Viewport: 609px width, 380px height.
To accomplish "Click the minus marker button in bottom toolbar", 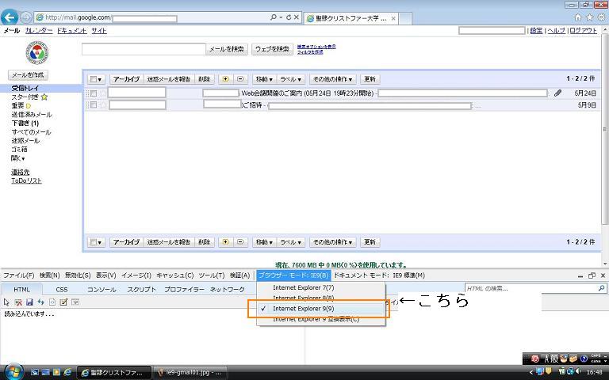I will point(240,242).
